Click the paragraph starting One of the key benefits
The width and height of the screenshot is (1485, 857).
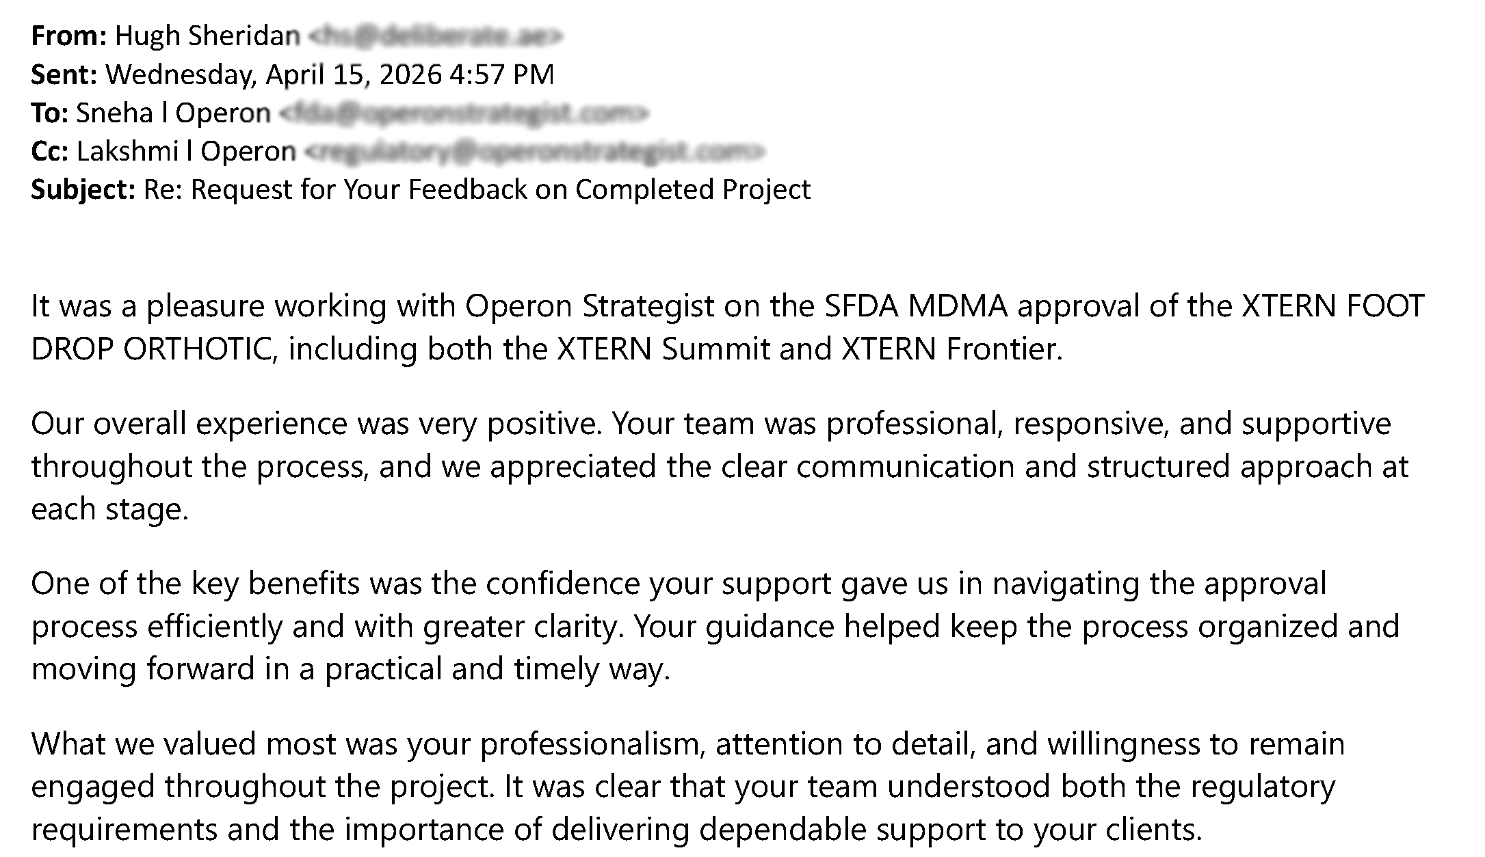(x=715, y=626)
